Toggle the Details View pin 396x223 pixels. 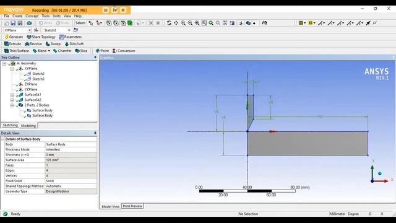[x=95, y=133]
